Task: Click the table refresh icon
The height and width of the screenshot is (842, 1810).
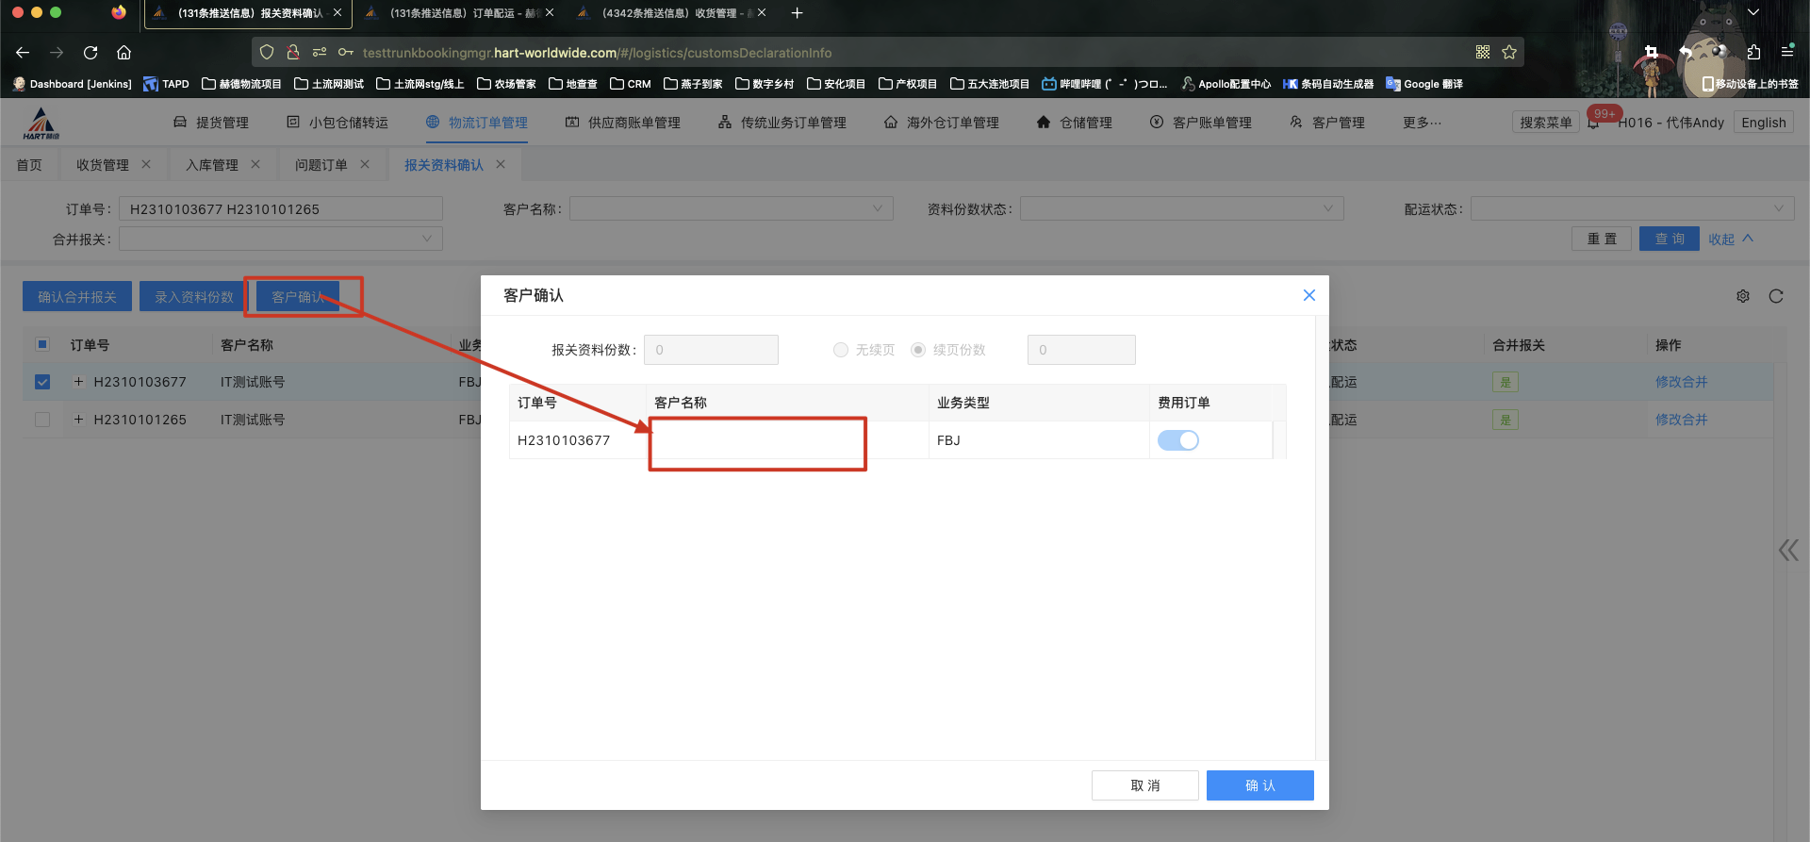Action: tap(1776, 296)
